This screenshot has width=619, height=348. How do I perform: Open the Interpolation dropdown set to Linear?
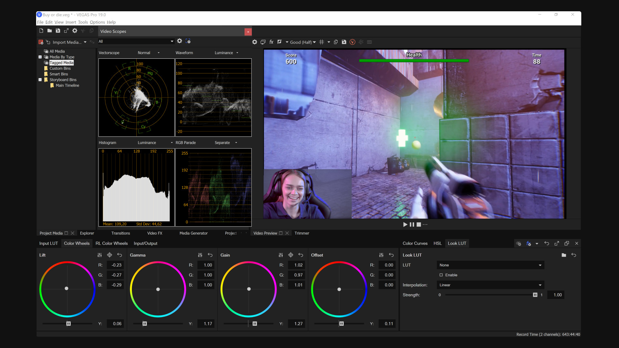[x=489, y=285]
